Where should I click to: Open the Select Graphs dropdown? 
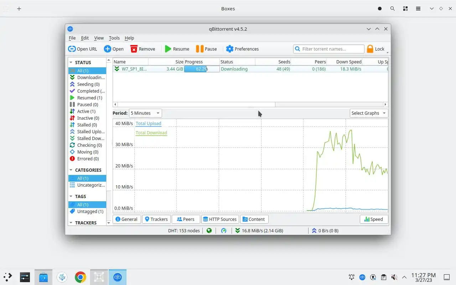pyautogui.click(x=369, y=113)
